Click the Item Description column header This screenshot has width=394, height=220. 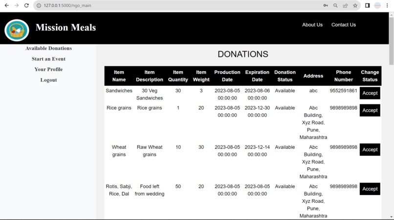(150, 76)
